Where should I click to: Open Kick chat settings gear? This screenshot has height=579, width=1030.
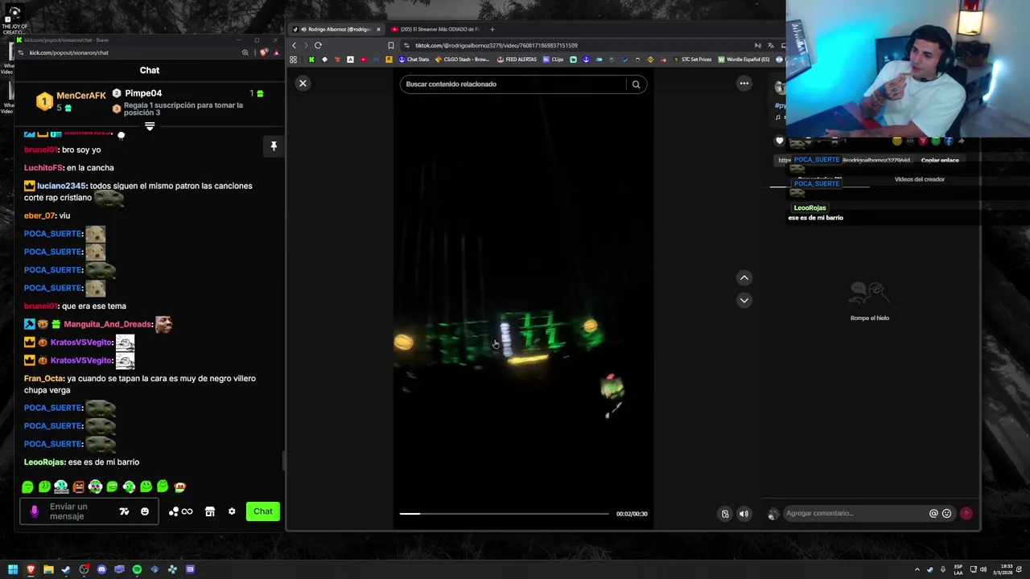coord(232,511)
